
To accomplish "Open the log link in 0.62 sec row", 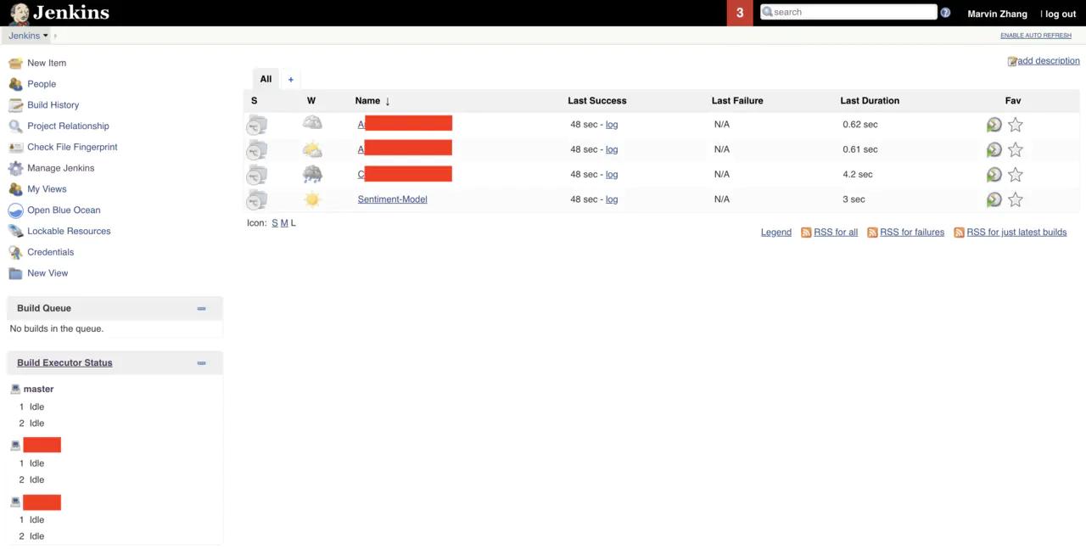I will pyautogui.click(x=612, y=125).
